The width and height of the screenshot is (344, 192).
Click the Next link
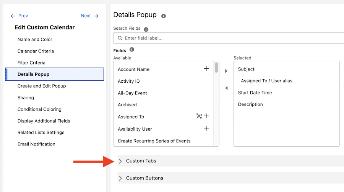(x=86, y=16)
